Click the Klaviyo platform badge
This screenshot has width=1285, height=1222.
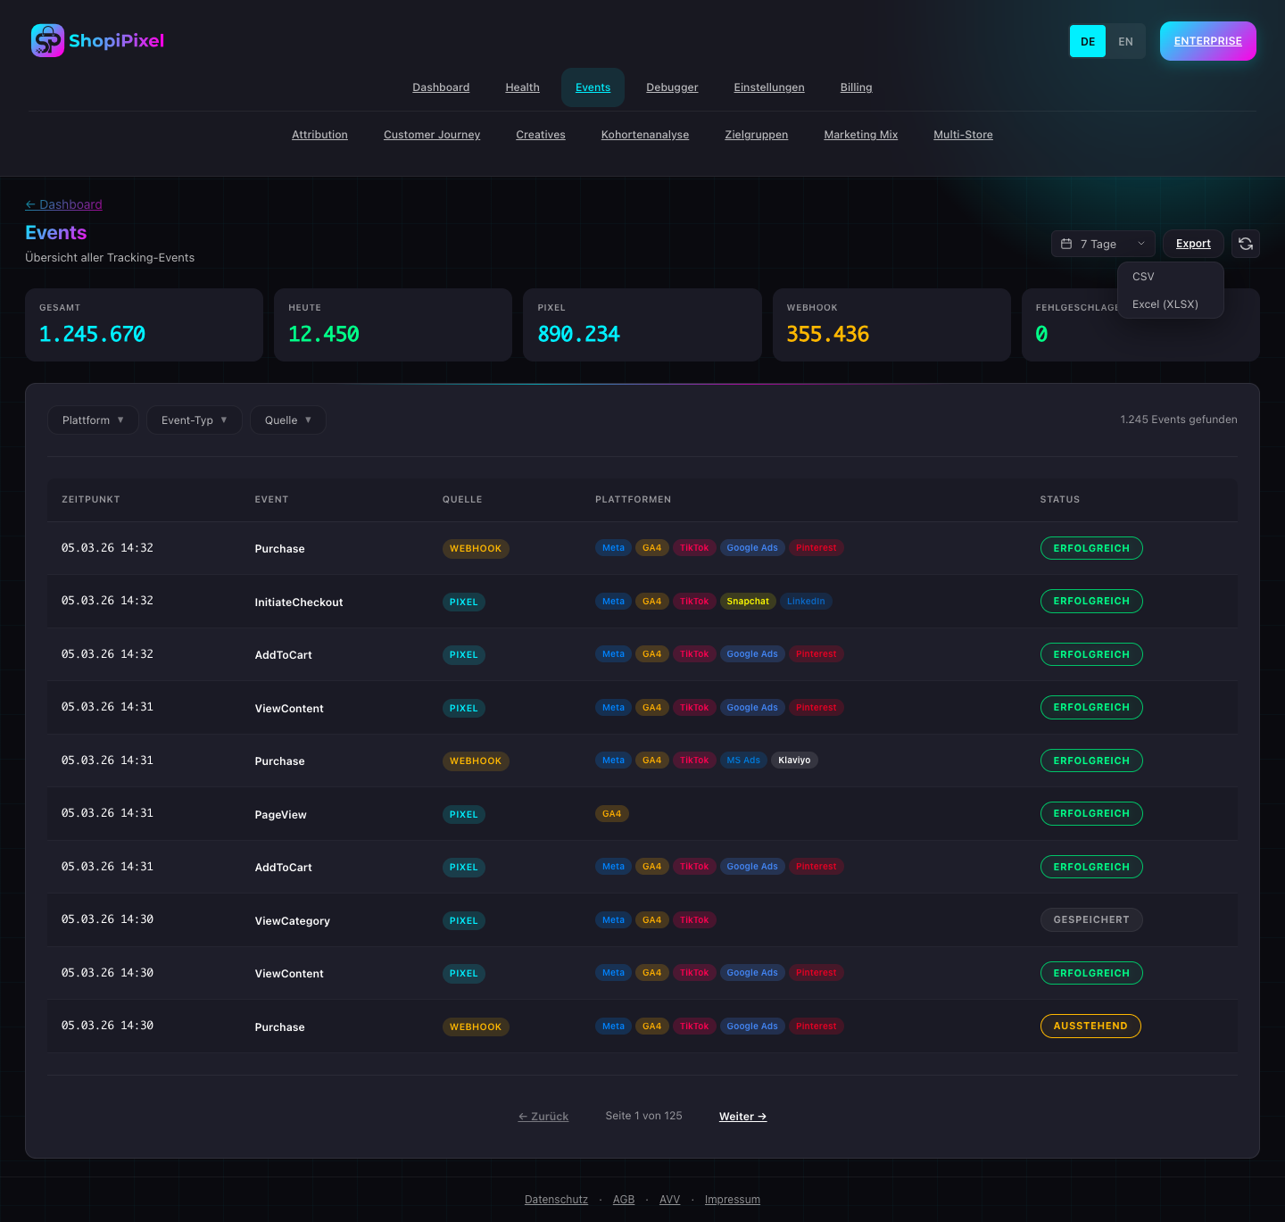click(x=794, y=761)
